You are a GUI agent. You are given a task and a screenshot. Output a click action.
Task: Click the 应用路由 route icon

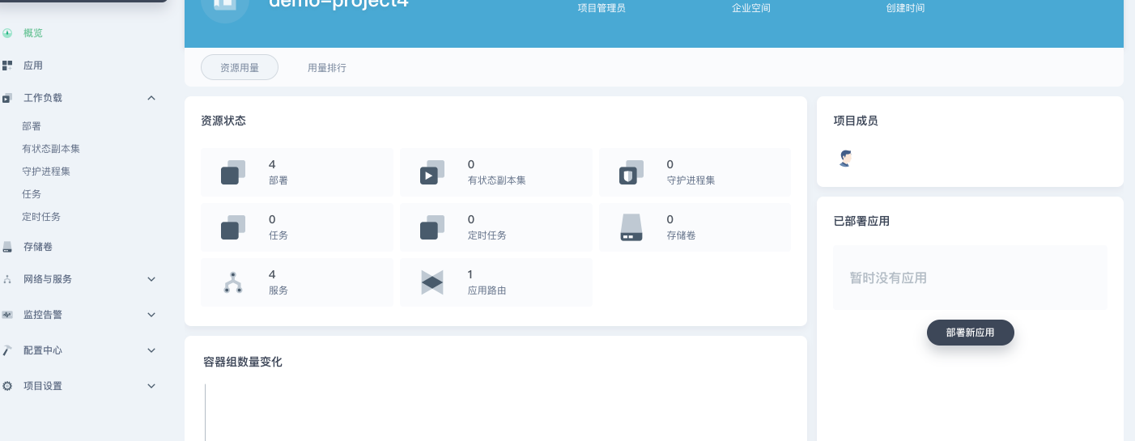(x=431, y=282)
